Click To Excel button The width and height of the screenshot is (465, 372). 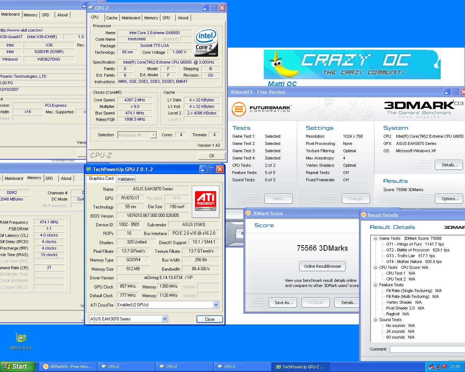(315, 303)
